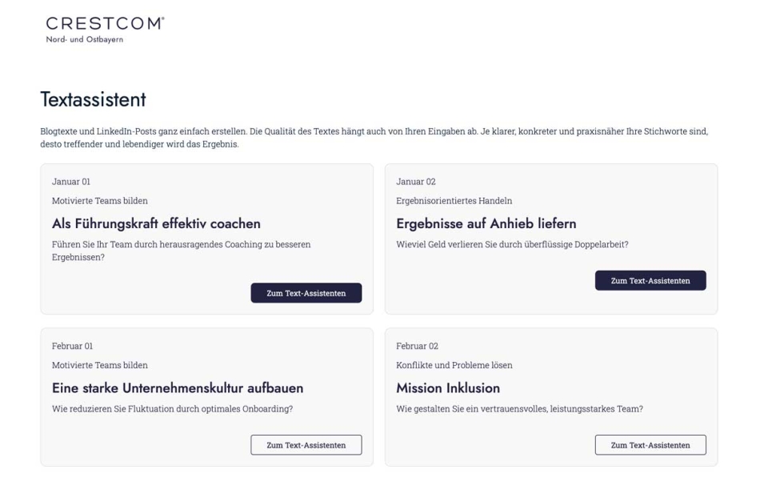Select the heading Eine starke Unternehmenskultur aufbauen
Viewport: 760px width, 490px height.
point(178,388)
